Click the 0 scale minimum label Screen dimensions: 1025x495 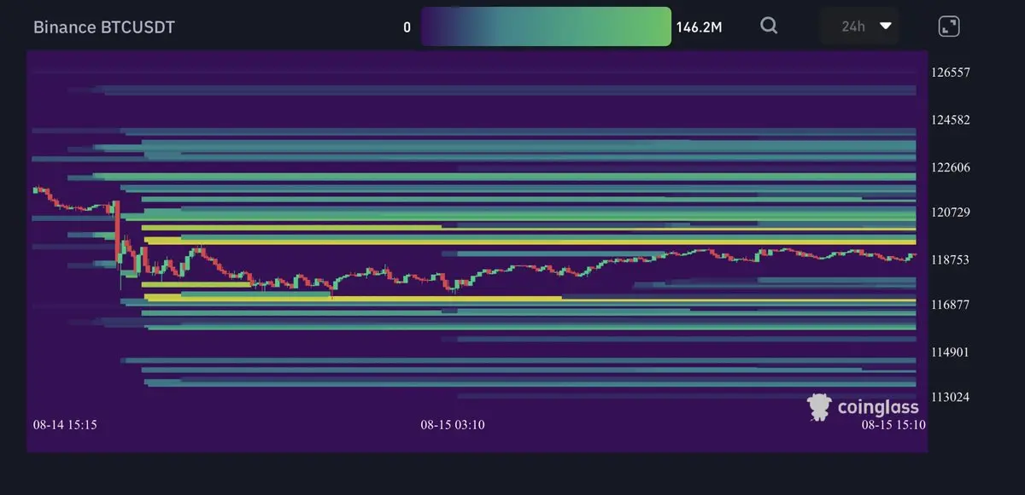click(x=407, y=27)
